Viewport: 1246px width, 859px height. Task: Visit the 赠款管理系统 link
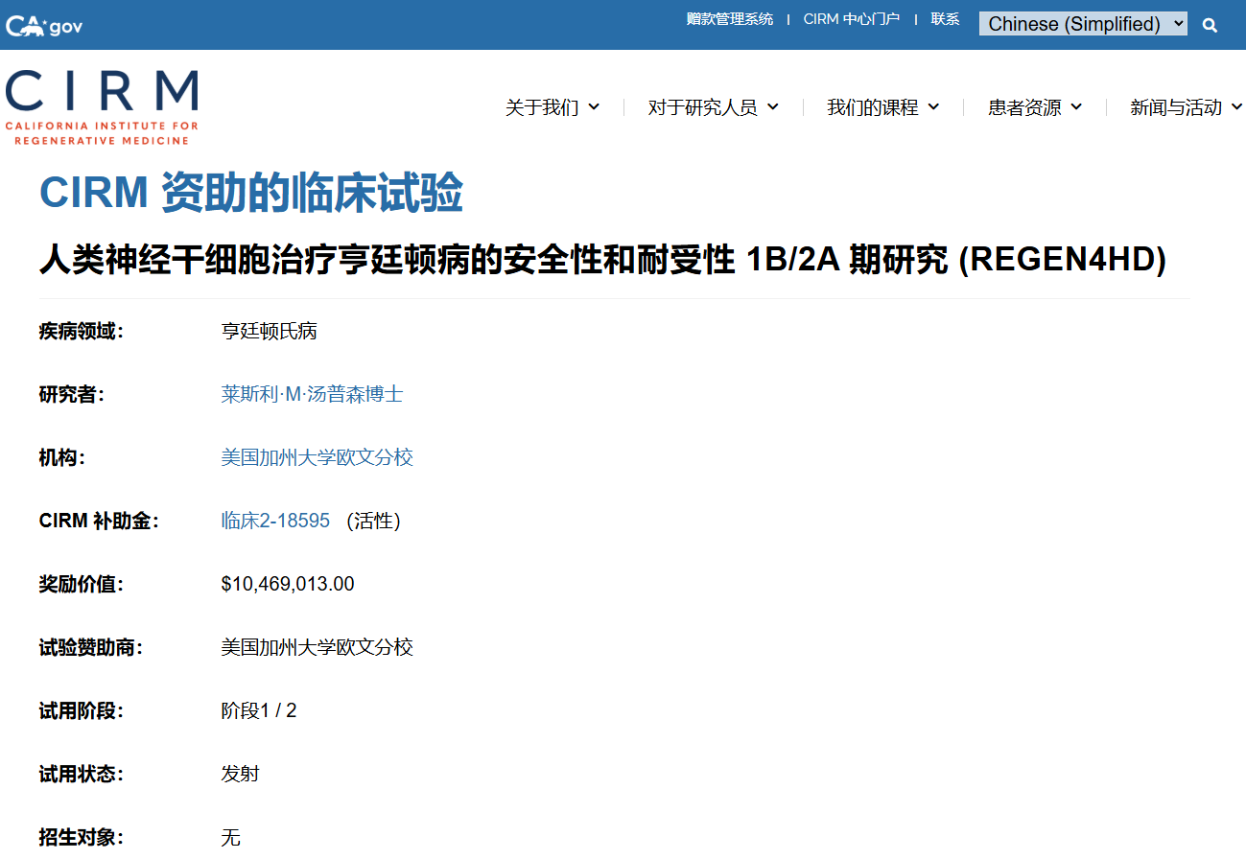730,19
